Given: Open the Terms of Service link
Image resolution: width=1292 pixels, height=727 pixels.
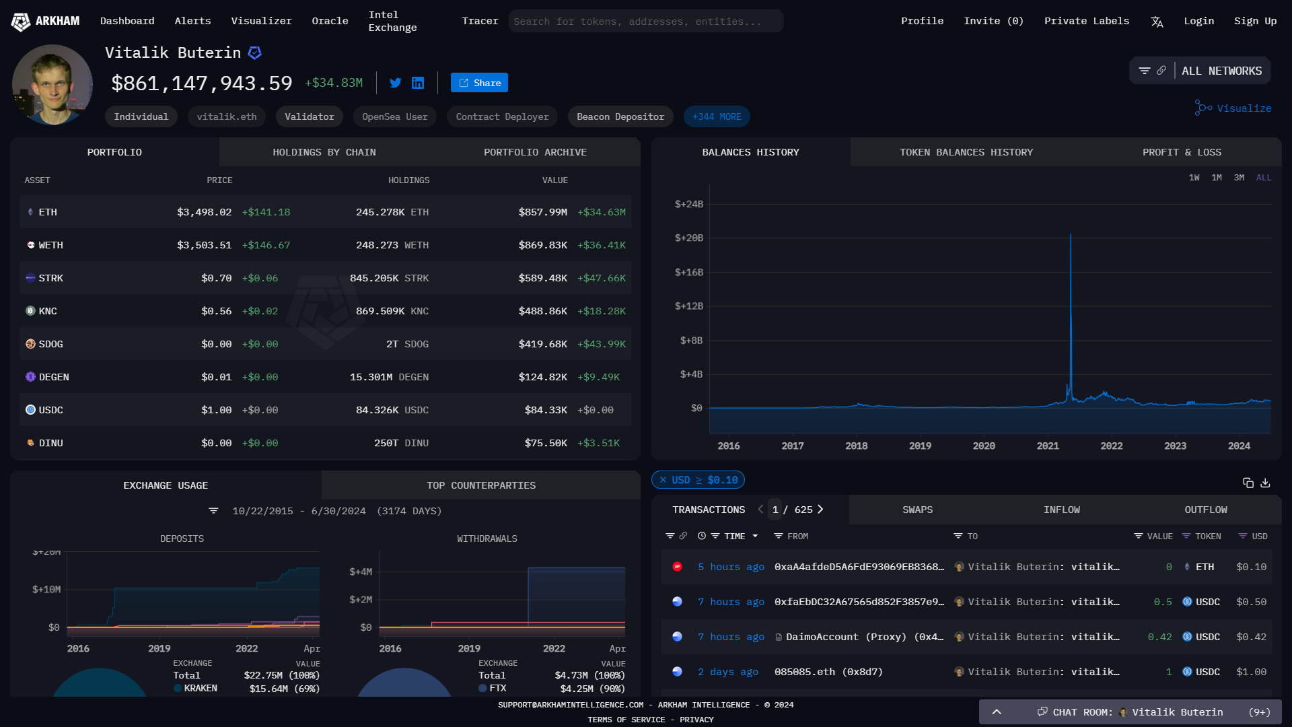Looking at the screenshot, I should click(626, 720).
